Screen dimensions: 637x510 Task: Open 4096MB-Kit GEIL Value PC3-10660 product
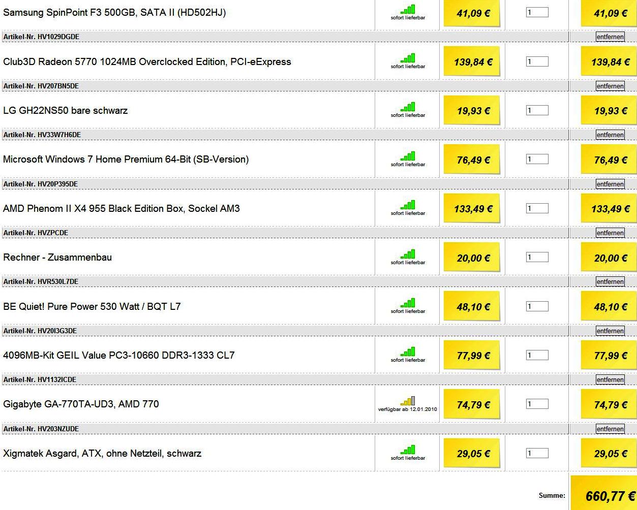point(119,356)
